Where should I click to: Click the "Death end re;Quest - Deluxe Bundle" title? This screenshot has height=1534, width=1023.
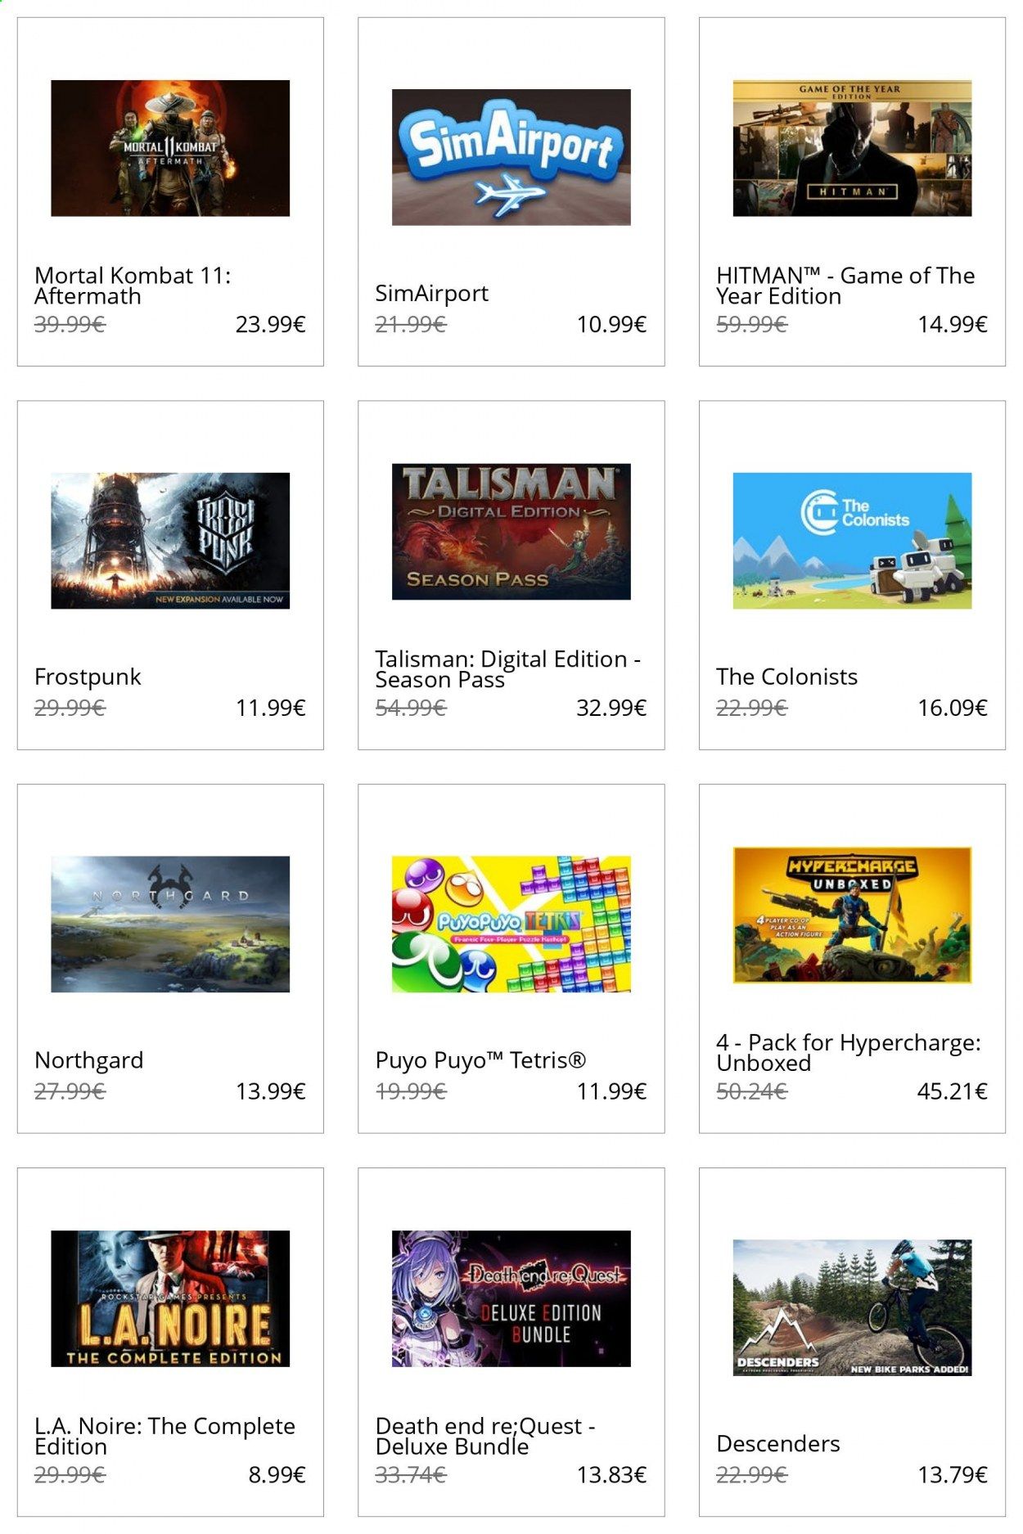click(x=485, y=1436)
